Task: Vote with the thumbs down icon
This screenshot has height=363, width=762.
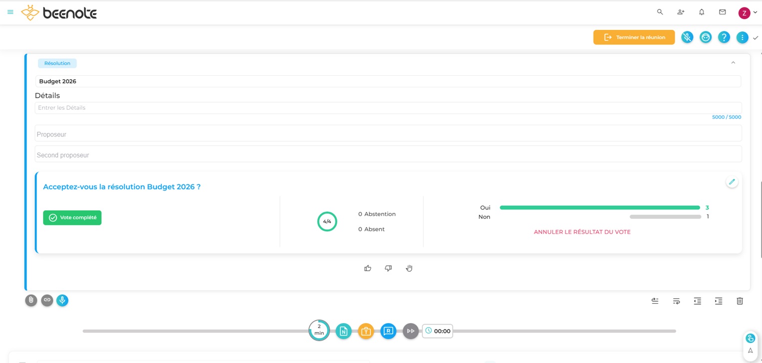Action: 388,268
